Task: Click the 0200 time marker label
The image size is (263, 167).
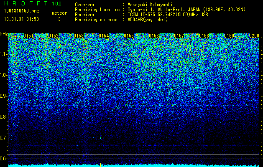Action: [254, 36]
